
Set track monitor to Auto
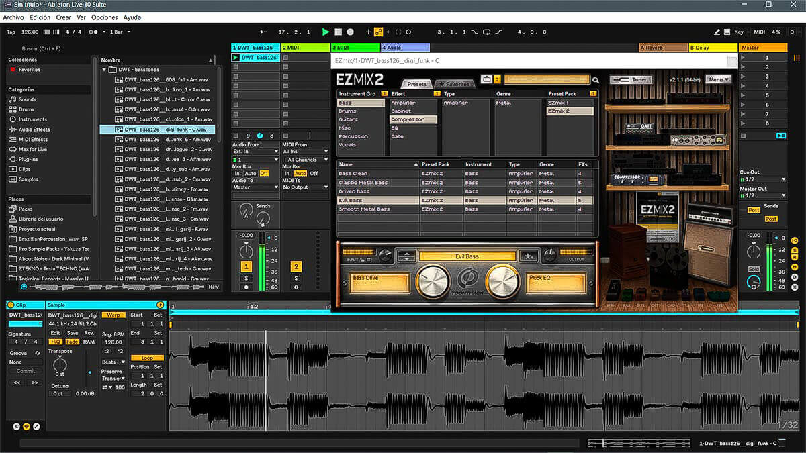tap(250, 173)
